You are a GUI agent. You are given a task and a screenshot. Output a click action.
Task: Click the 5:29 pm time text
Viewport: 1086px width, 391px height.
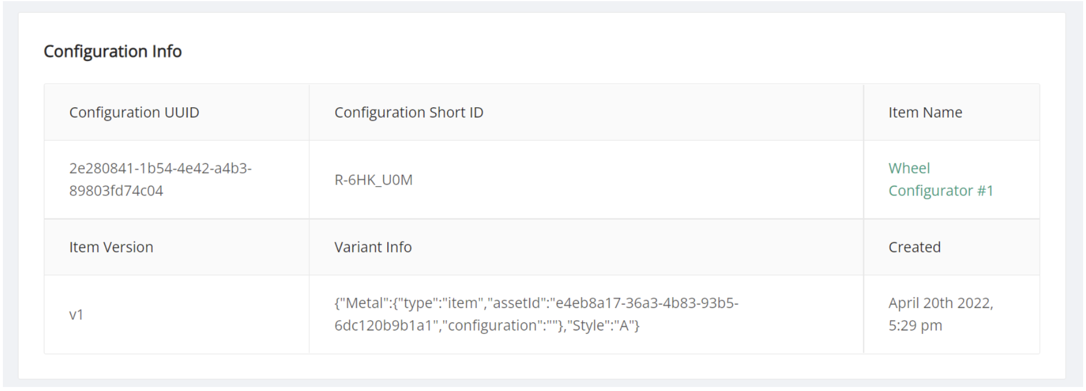tap(915, 326)
